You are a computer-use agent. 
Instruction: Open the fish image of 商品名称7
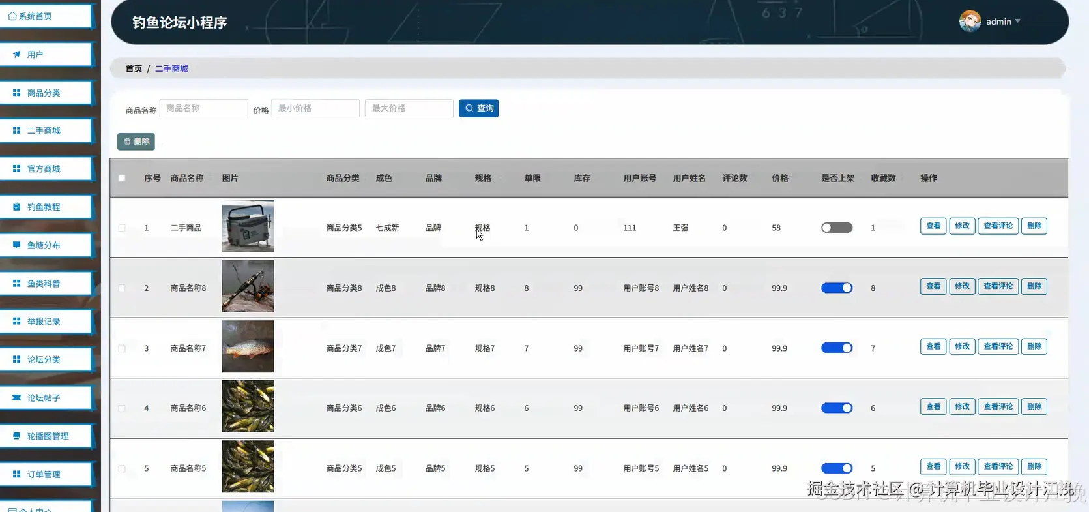click(248, 346)
